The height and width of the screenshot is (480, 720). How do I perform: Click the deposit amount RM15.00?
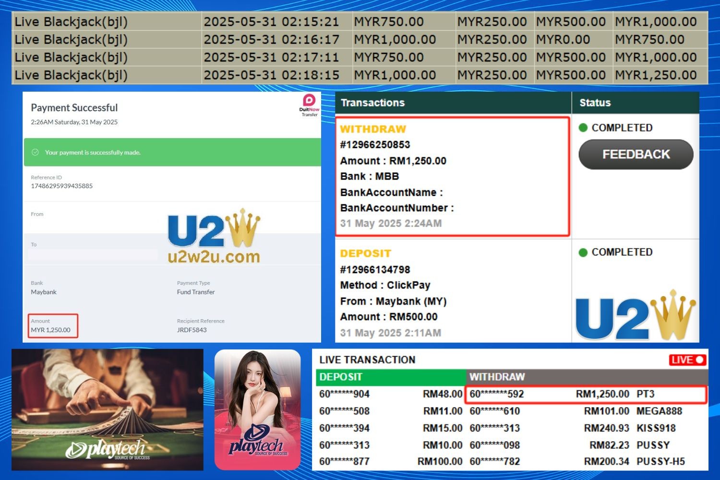(443, 428)
